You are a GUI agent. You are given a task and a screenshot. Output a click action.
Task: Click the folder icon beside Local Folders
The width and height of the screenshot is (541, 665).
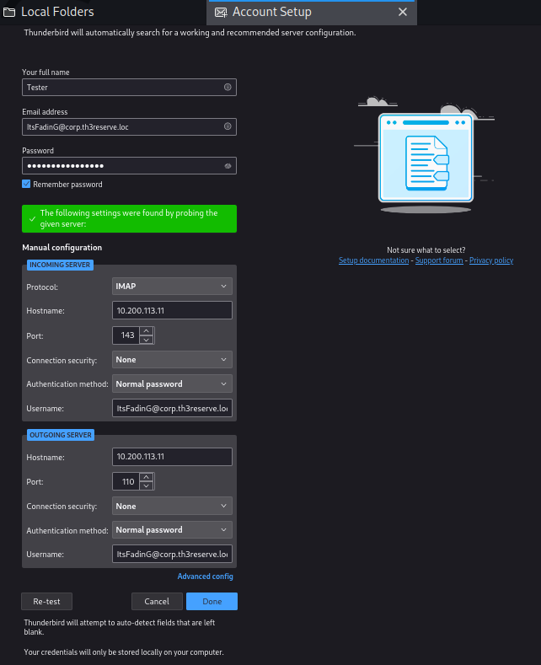pyautogui.click(x=9, y=12)
